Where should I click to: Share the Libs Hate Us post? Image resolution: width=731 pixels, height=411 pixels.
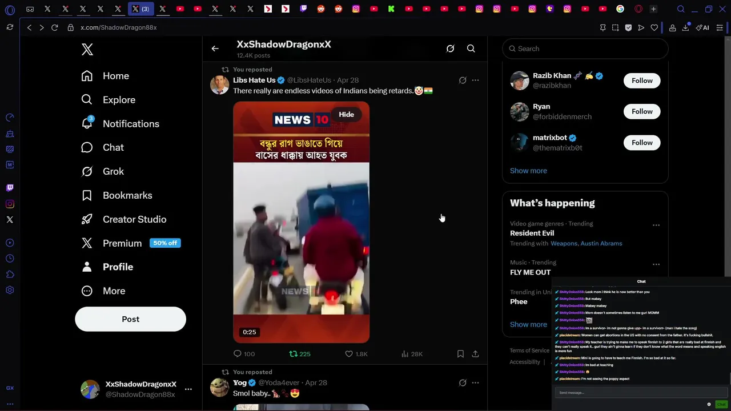tap(475, 354)
